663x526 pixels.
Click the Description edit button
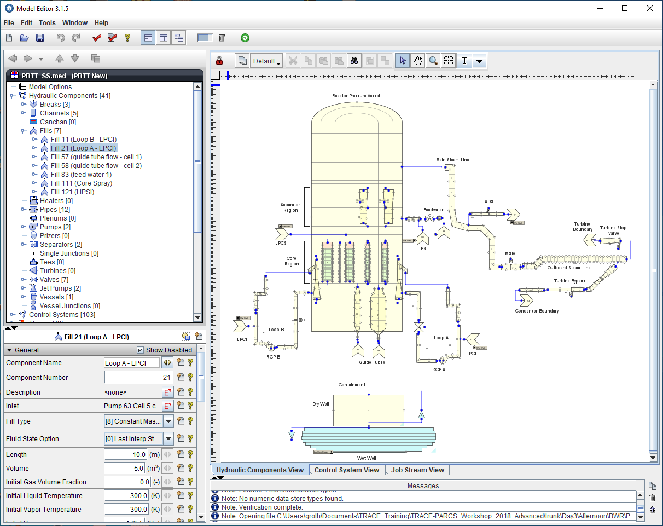click(x=168, y=392)
